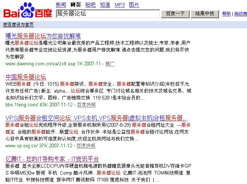Open the 知道 tab

105,5
